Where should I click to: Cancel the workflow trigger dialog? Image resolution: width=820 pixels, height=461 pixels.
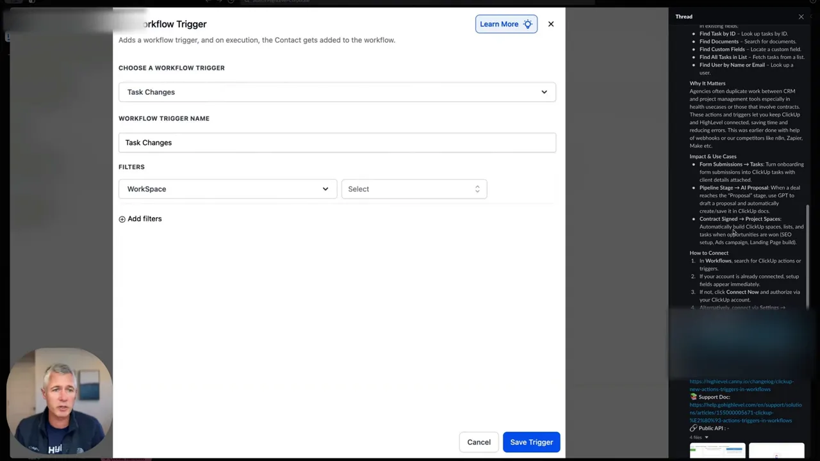point(479,442)
